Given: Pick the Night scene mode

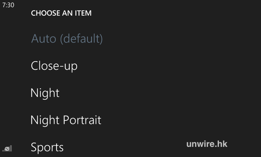Looking at the screenshot, I should pos(45,93).
